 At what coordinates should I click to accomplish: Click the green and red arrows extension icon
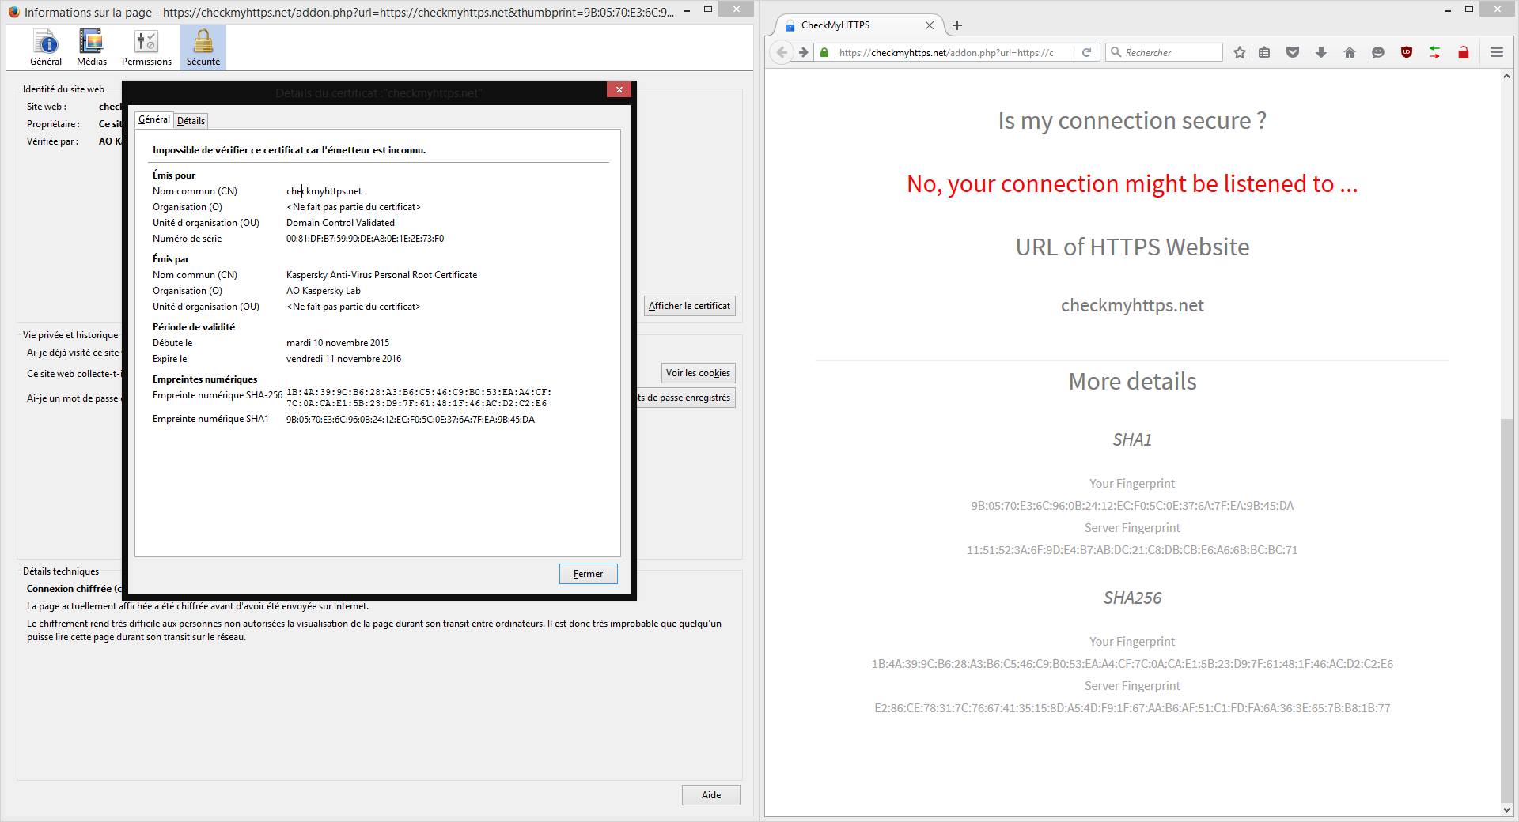[x=1435, y=52]
